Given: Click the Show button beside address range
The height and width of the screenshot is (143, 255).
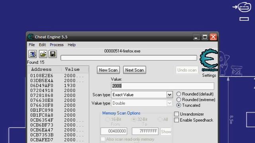Looking at the screenshot, I should (x=166, y=131).
